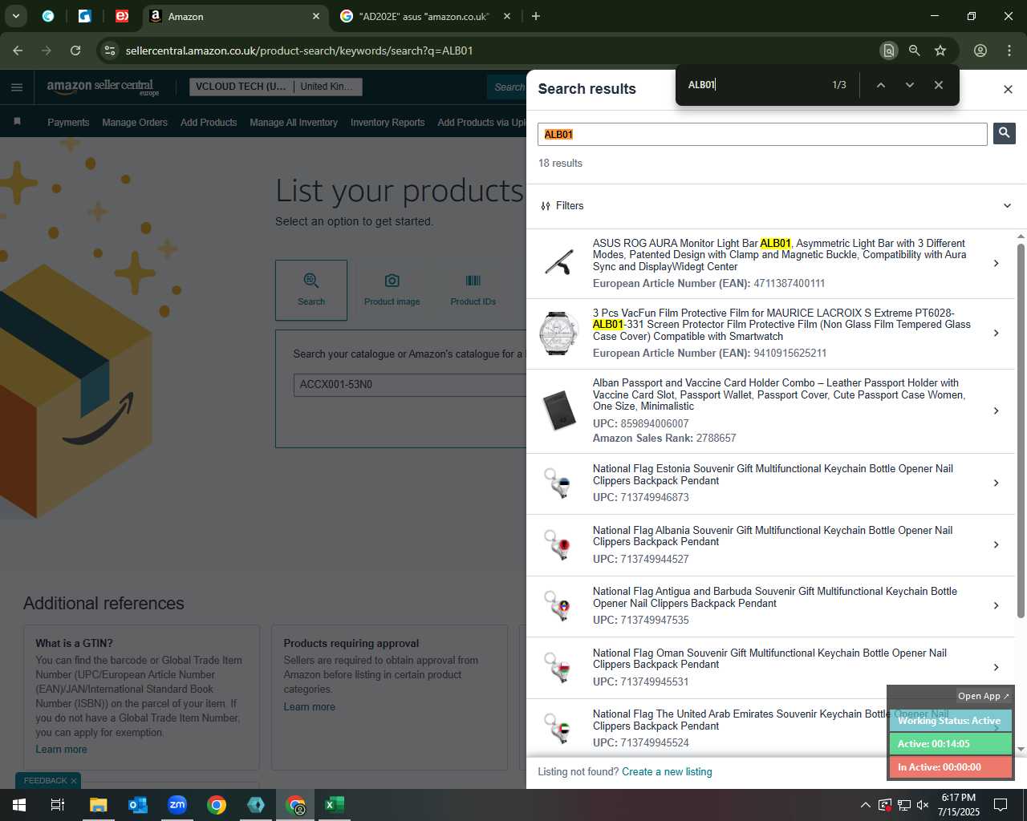Go to previous find match arrow
The image size is (1027, 821).
tap(880, 85)
